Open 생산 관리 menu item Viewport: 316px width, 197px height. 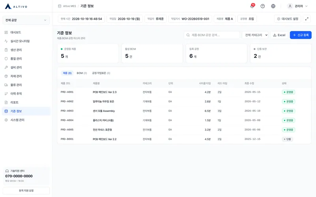[x=26, y=50]
